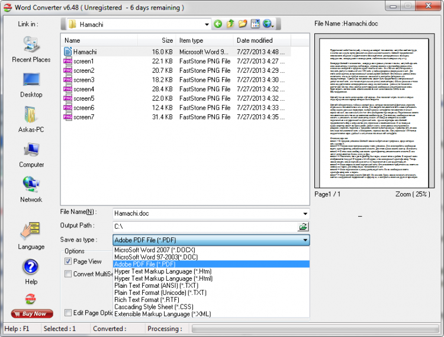The width and height of the screenshot is (444, 337).
Task: Click the 16.0 KB size cell
Action: tap(162, 52)
